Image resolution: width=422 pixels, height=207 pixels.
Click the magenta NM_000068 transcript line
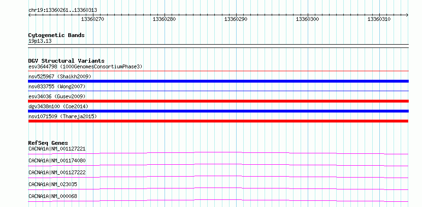(218, 200)
